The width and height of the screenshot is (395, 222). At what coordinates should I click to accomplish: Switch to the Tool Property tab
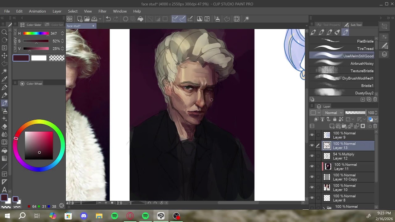329,25
